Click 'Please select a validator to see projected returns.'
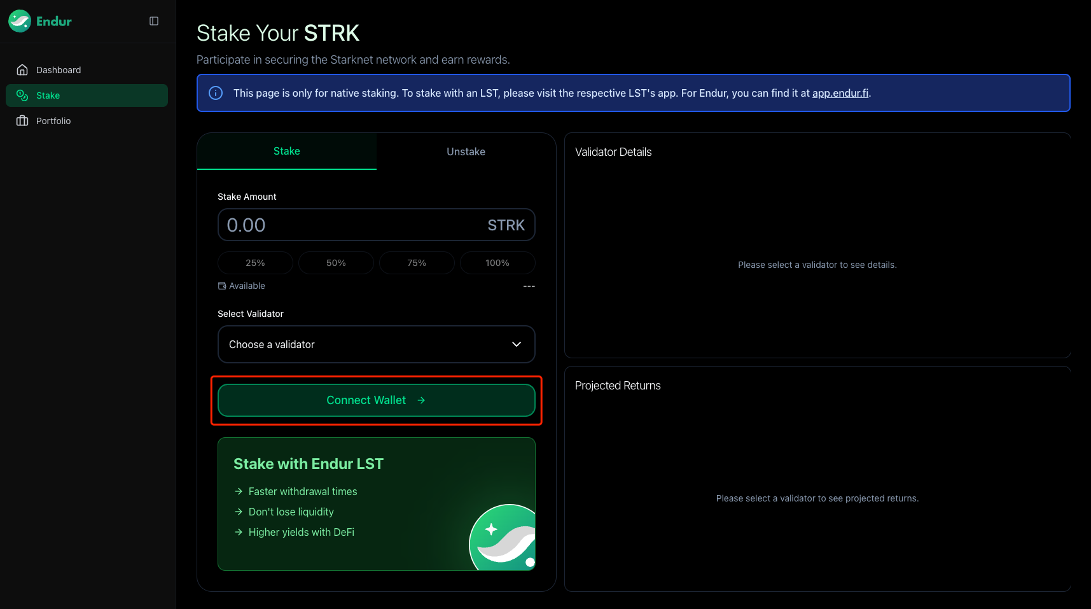The width and height of the screenshot is (1091, 609). tap(817, 498)
